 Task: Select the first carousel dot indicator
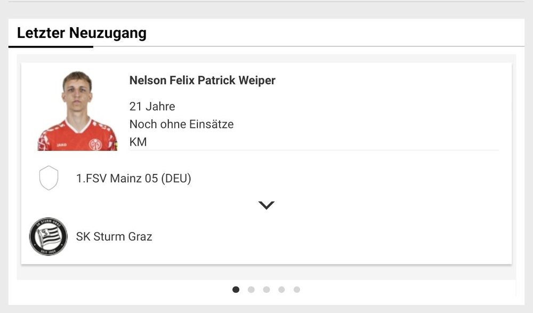point(236,290)
